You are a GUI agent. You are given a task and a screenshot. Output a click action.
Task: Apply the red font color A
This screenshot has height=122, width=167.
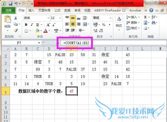pos(45,30)
